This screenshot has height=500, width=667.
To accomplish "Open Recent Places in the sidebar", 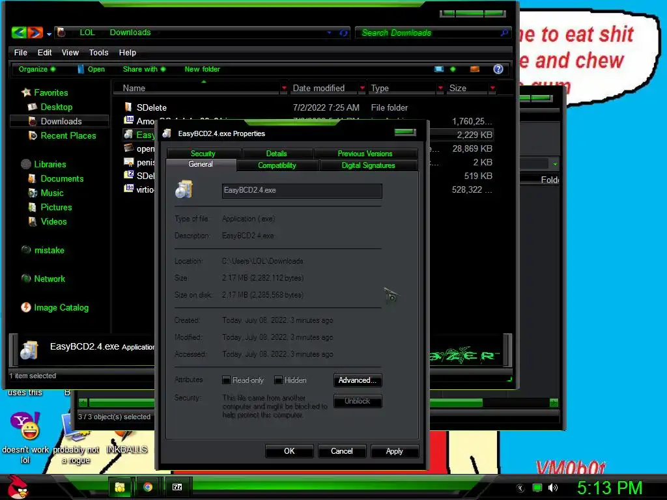I will point(68,135).
